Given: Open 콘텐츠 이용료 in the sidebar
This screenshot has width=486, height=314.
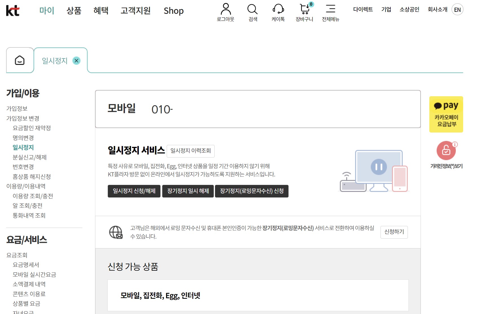Looking at the screenshot, I should pos(29,294).
